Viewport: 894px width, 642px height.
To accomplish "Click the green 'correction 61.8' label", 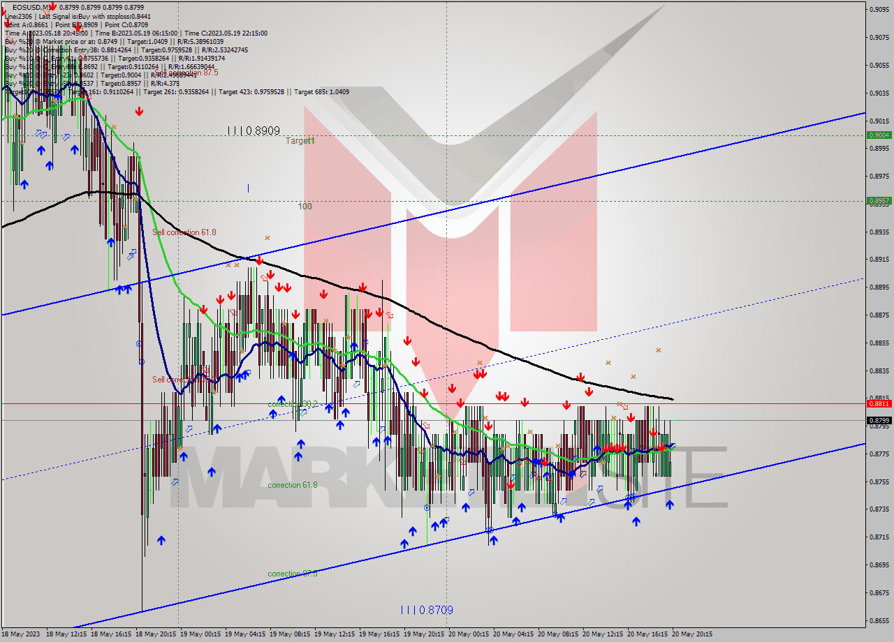I will click(292, 485).
